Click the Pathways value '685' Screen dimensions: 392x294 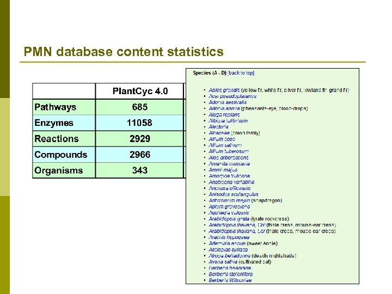140,107
